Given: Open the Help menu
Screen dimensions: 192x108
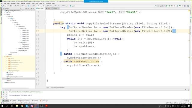Looking at the screenshot, I should (x=53, y=3).
